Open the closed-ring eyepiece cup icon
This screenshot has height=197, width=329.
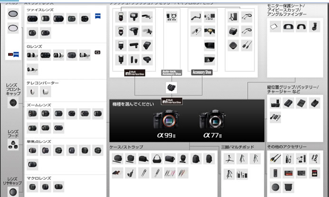click(288, 27)
